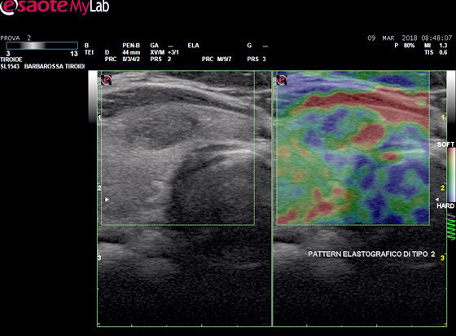Click the PATTERN ELASTOGRAFICO DI TIPO 2 annotation

[x=371, y=254]
